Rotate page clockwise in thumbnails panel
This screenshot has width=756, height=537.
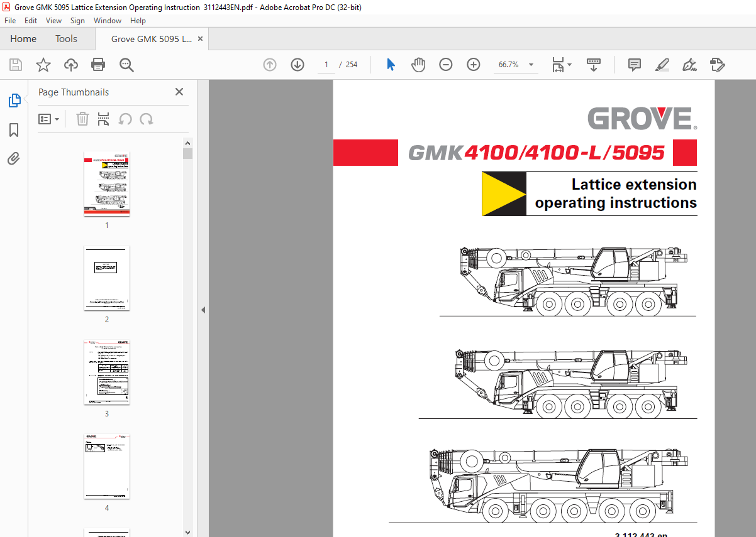[x=147, y=119]
